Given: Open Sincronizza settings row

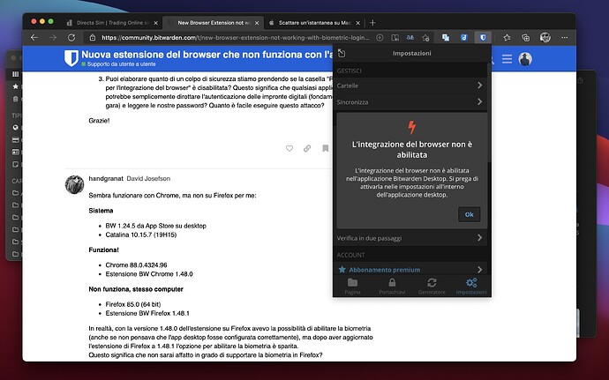Looking at the screenshot, I should click(x=410, y=101).
